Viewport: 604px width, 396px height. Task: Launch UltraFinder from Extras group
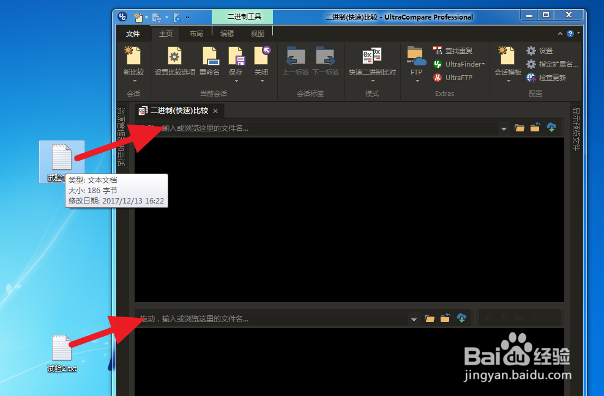pyautogui.click(x=458, y=64)
